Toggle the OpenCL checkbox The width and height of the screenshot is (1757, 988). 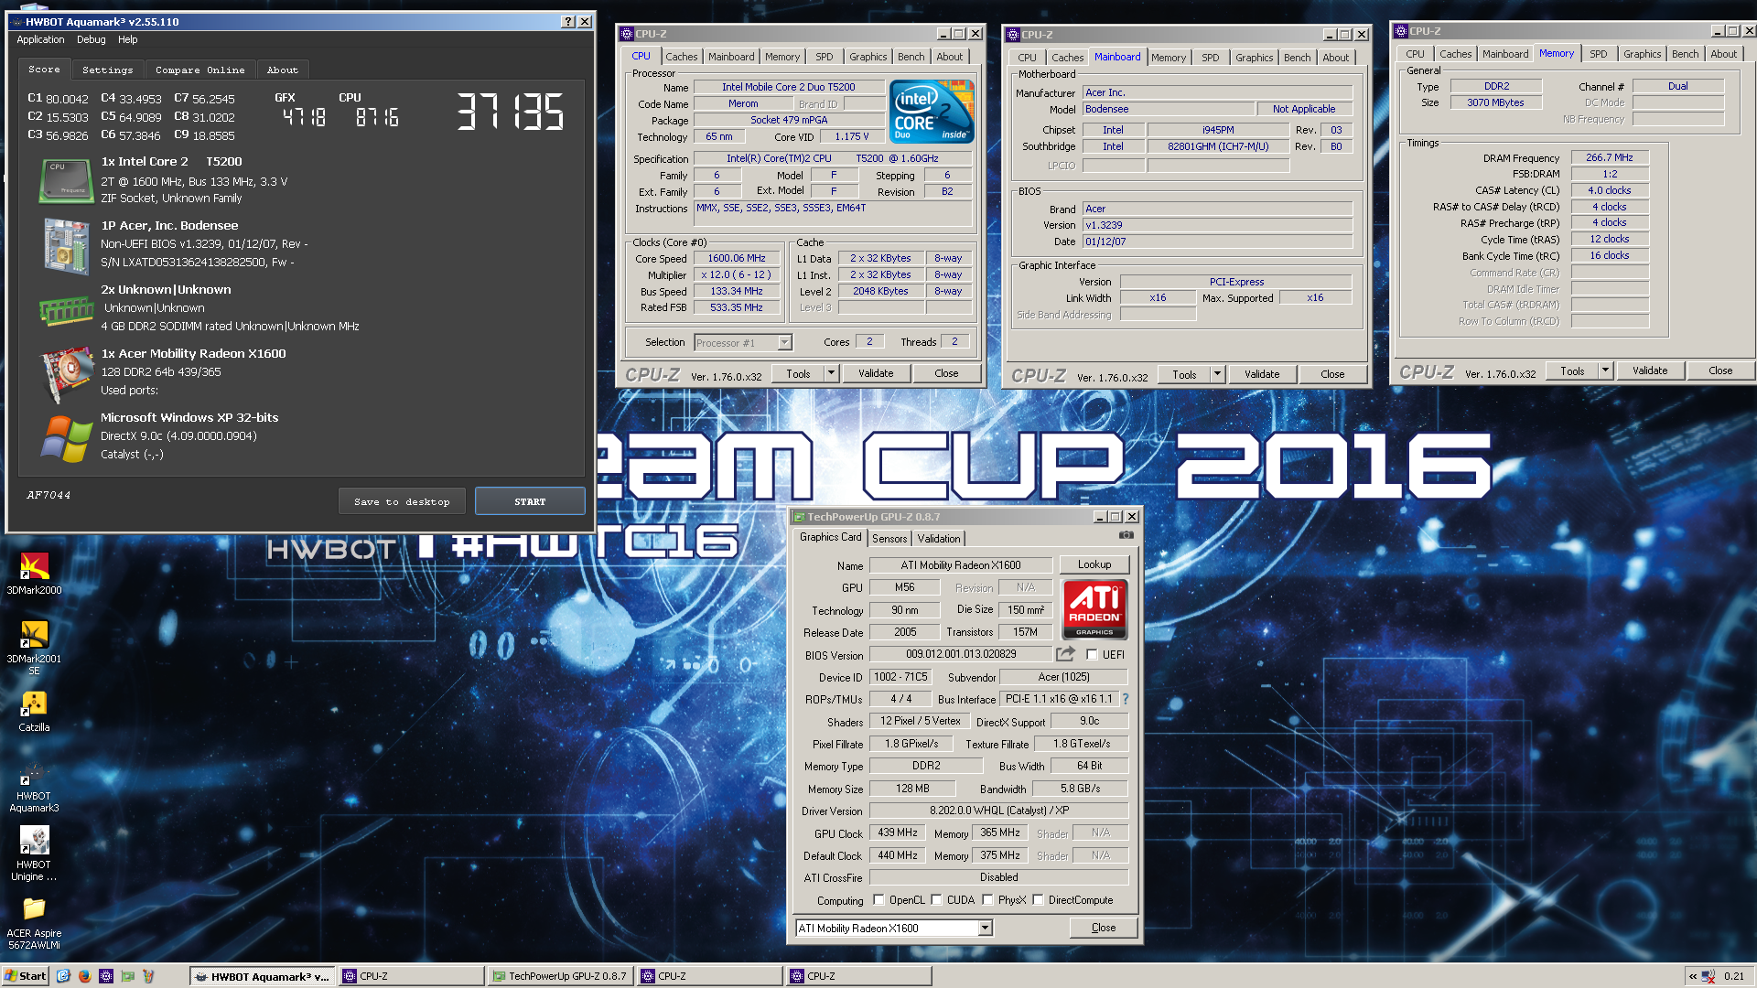click(878, 899)
